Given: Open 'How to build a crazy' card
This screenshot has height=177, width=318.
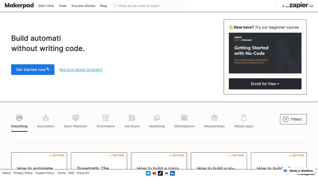Looking at the screenshot, I should [x=159, y=161].
